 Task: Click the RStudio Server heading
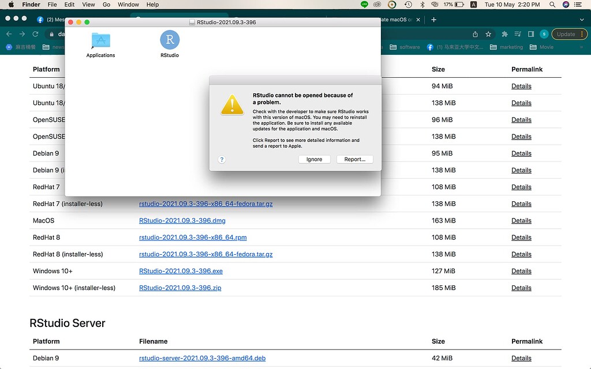(67, 323)
